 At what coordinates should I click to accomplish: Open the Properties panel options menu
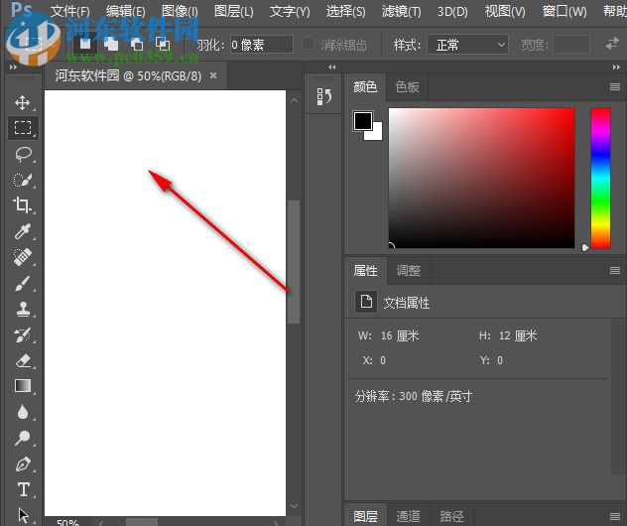click(615, 271)
